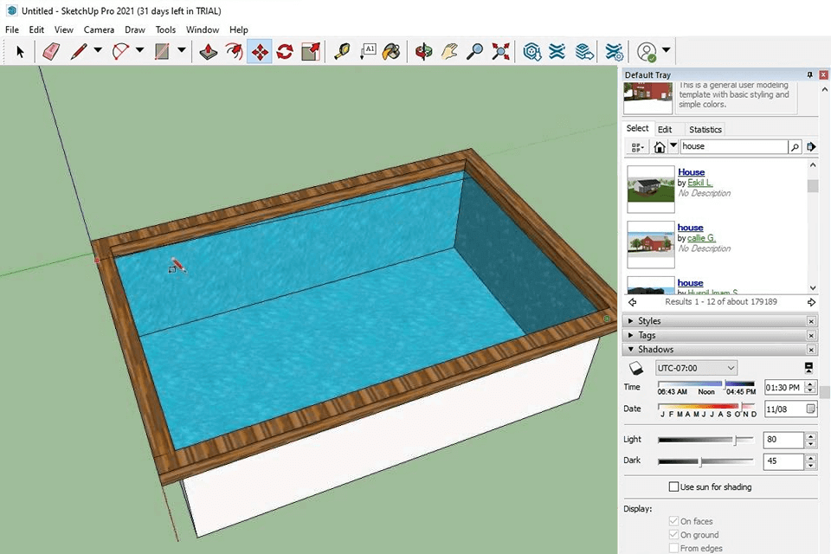Click author link callie G.
Viewport: 831px width, 554px height.
coord(702,238)
